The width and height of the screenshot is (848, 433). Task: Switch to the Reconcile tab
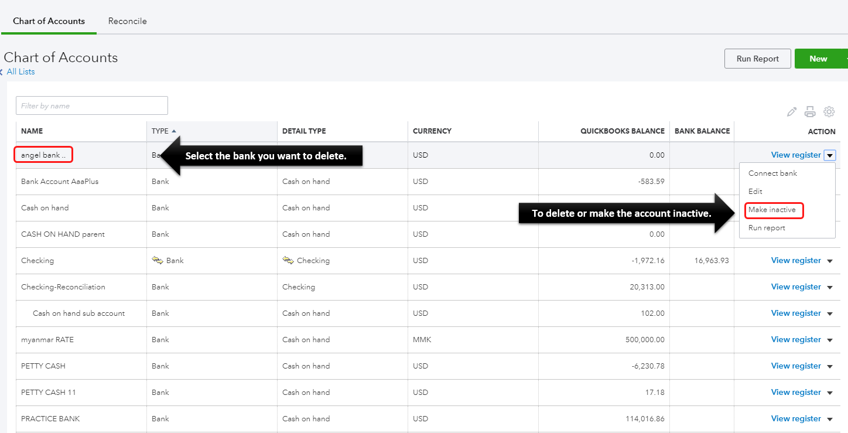pyautogui.click(x=127, y=21)
